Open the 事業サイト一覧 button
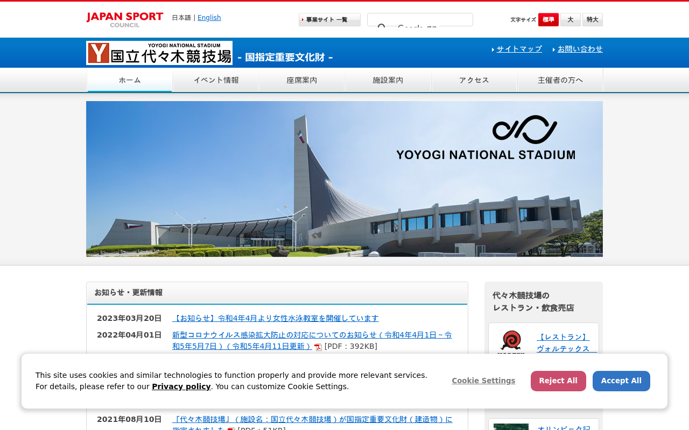689x430 pixels. 329,20
